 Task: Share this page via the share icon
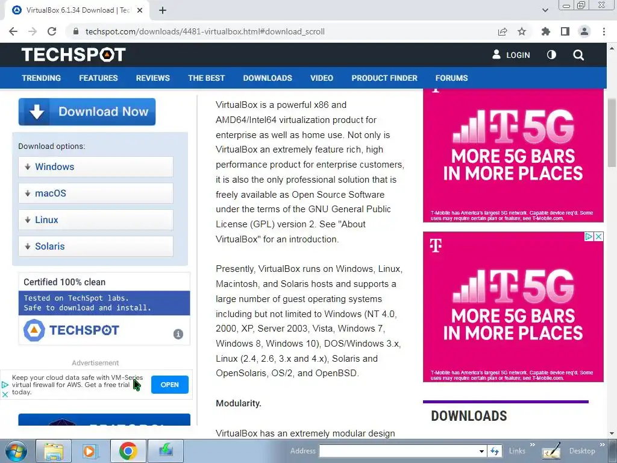[x=503, y=31]
